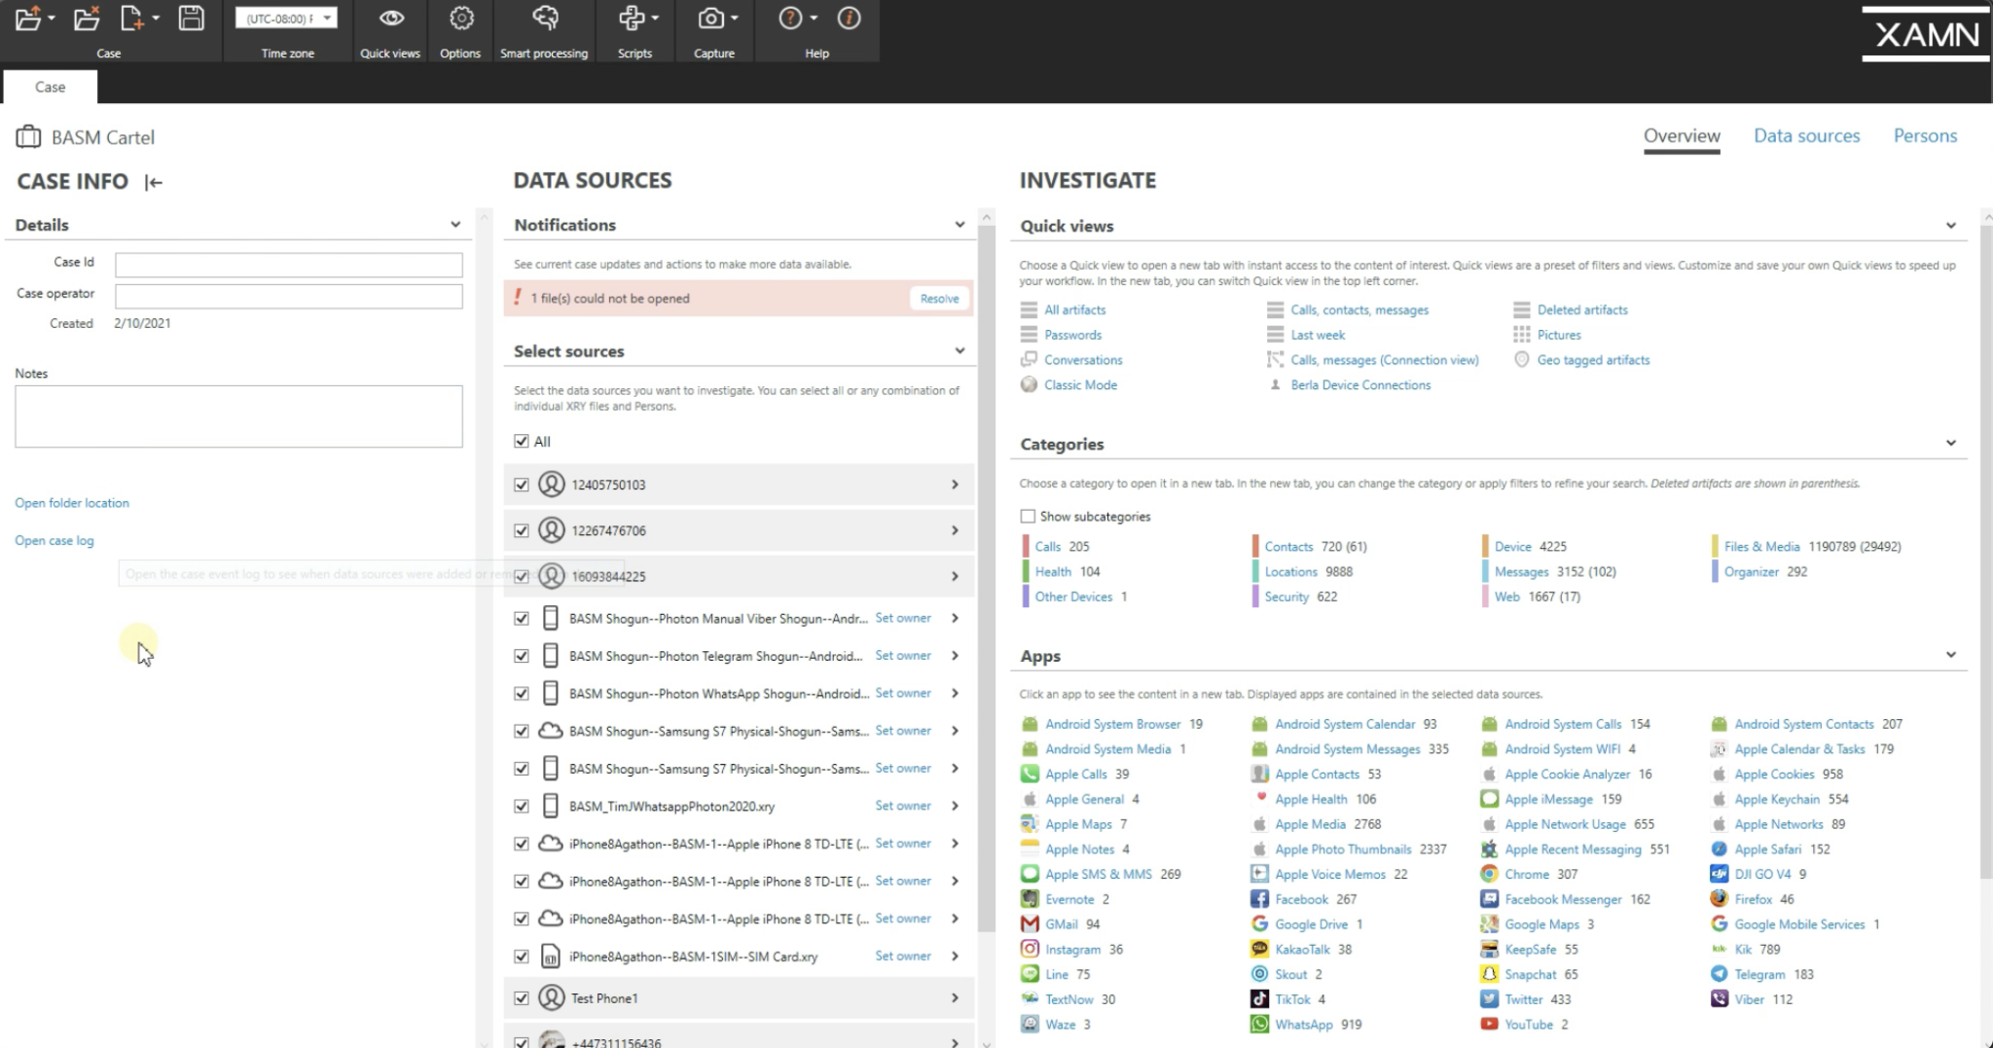1993x1048 pixels.
Task: Click the Calls category color bar
Action: 1025,546
